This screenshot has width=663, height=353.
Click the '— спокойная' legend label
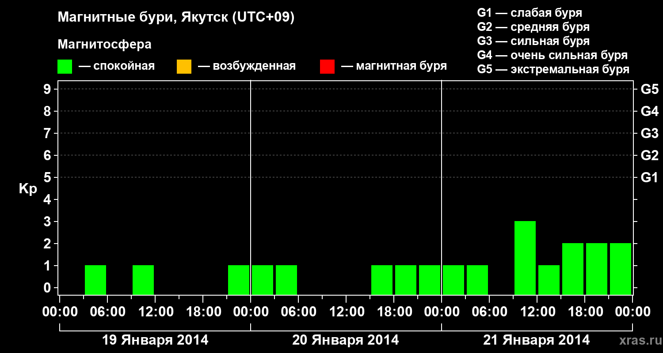(x=116, y=66)
